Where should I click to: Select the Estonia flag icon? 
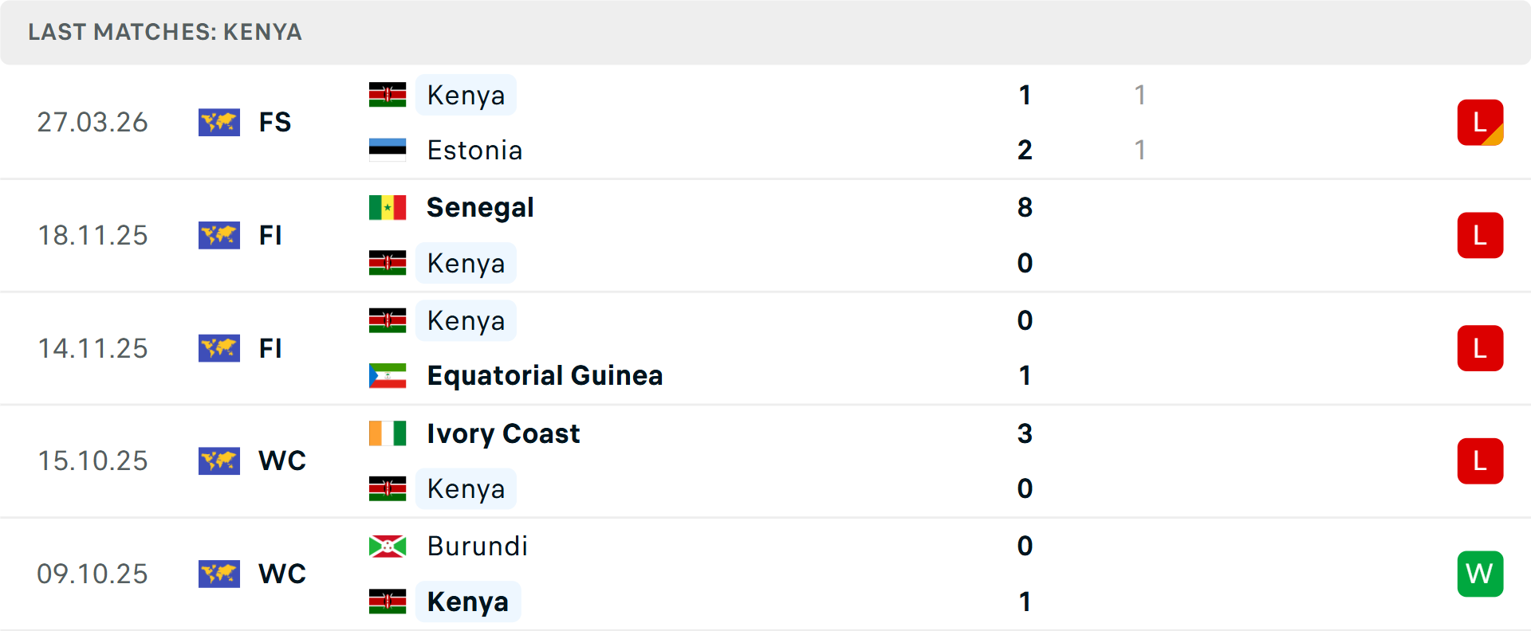pyautogui.click(x=388, y=150)
